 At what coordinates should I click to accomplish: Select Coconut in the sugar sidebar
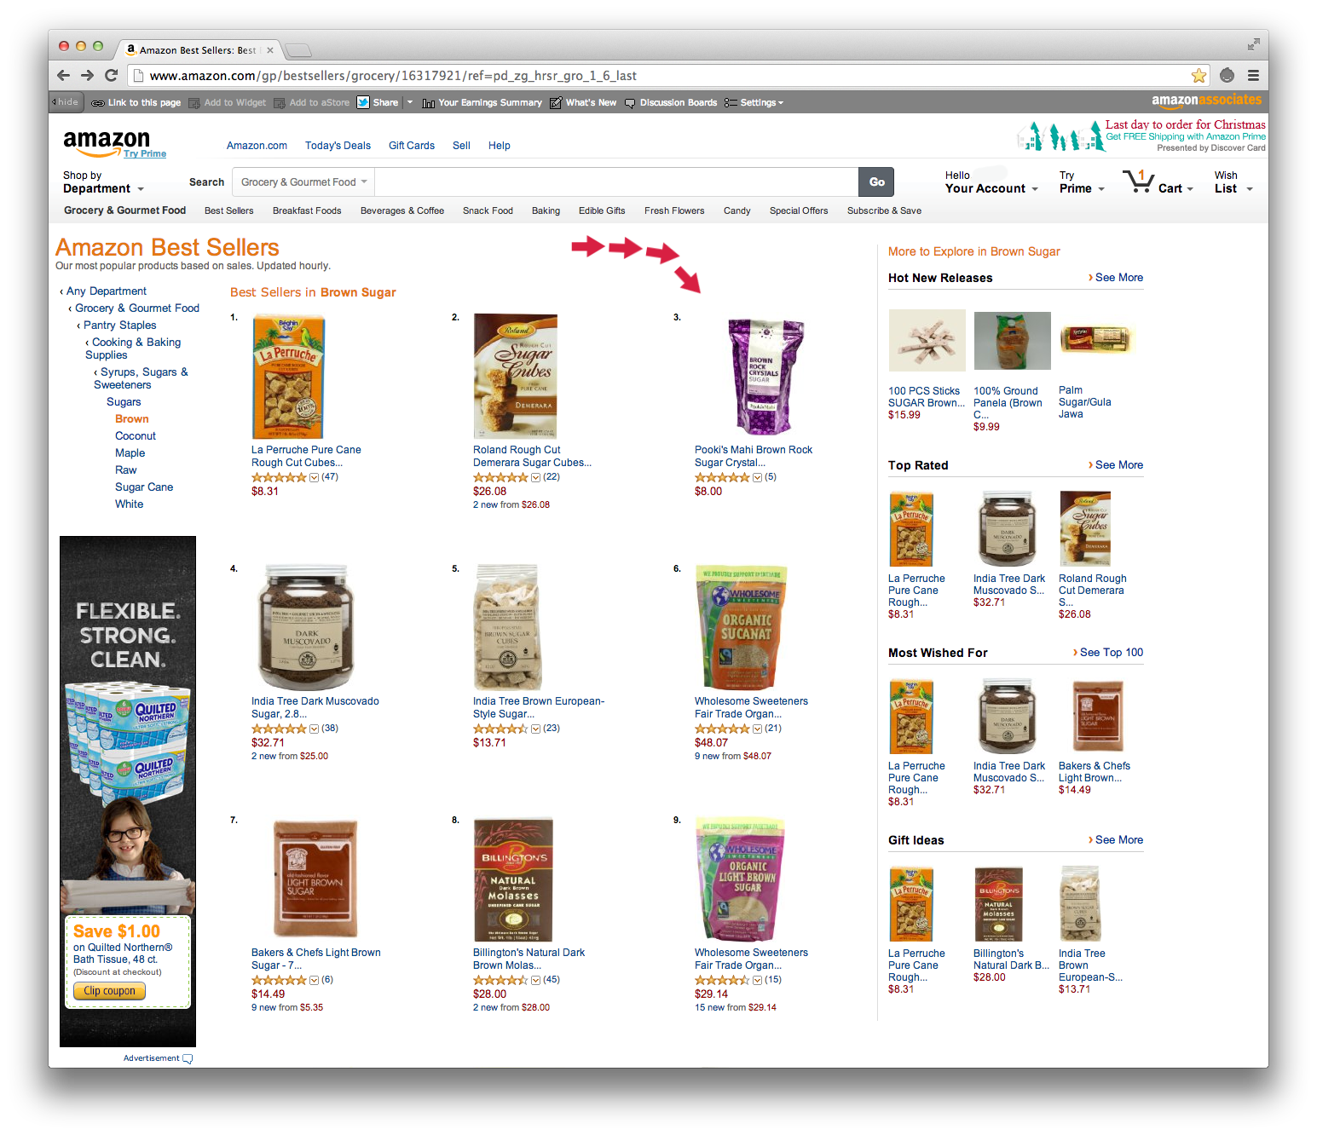click(x=136, y=436)
